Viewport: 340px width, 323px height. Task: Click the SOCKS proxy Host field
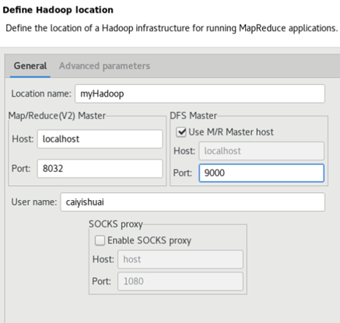point(181,259)
